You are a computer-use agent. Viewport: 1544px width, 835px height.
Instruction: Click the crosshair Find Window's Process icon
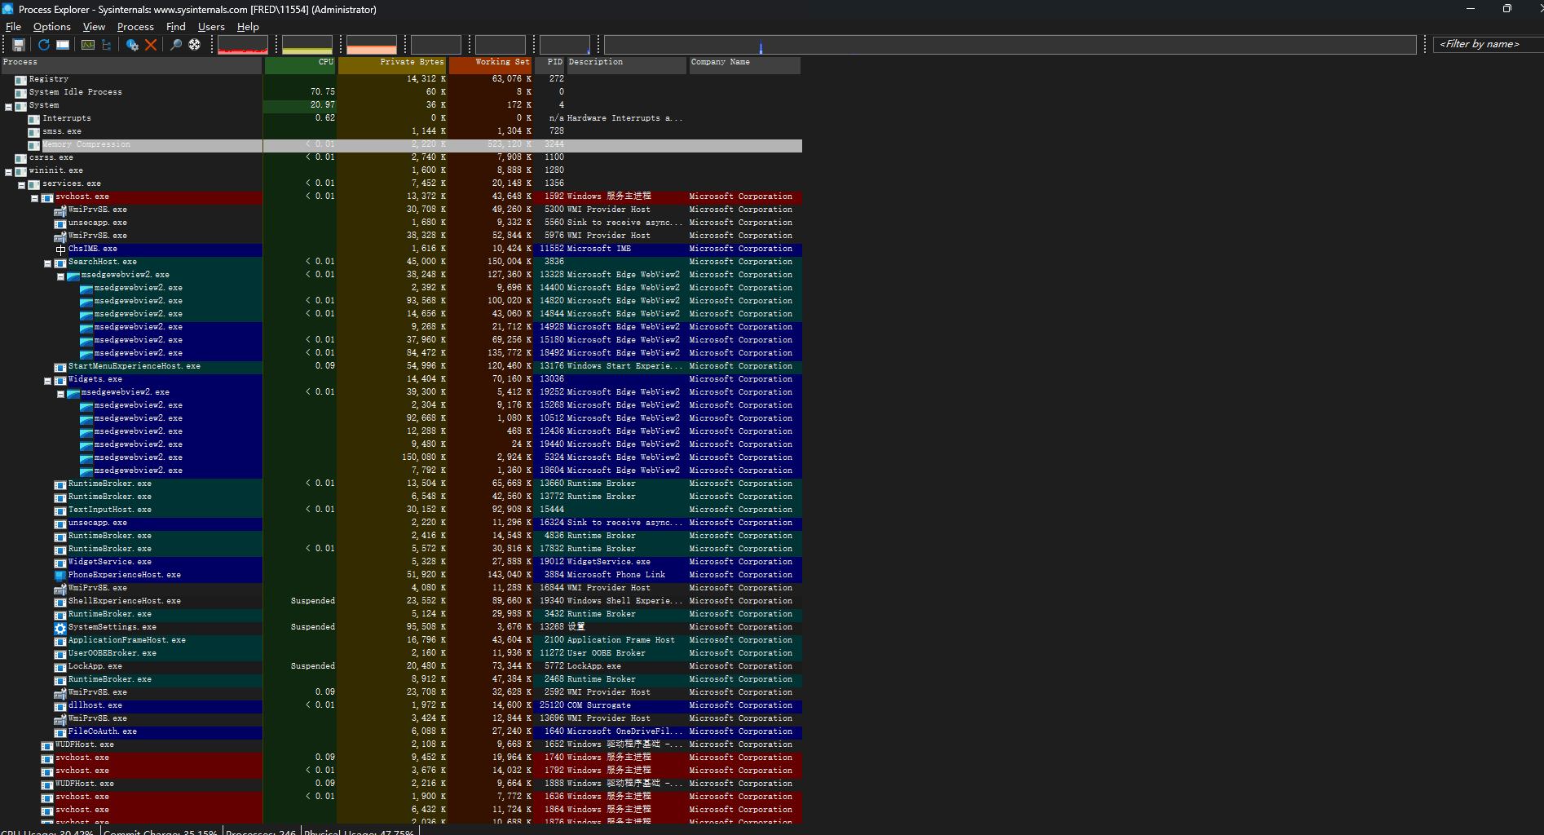point(195,45)
